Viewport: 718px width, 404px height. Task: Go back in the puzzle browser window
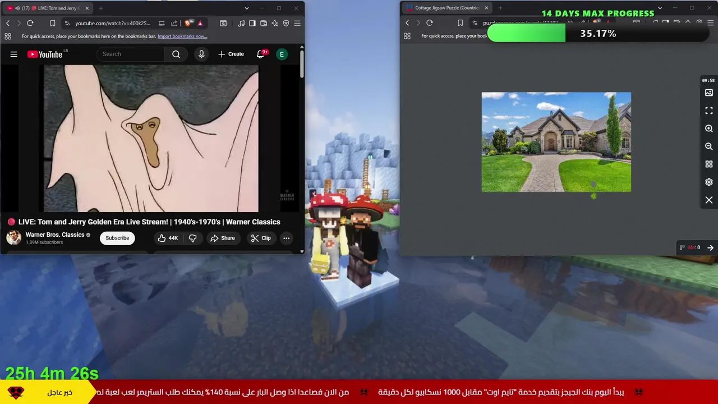point(407,23)
